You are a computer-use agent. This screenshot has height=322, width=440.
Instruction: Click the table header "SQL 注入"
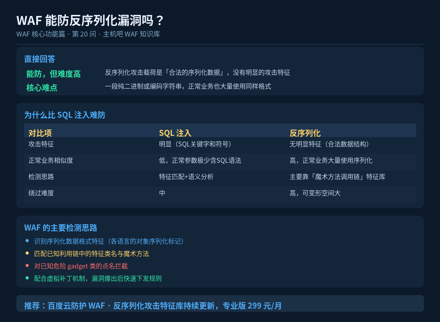175,133
